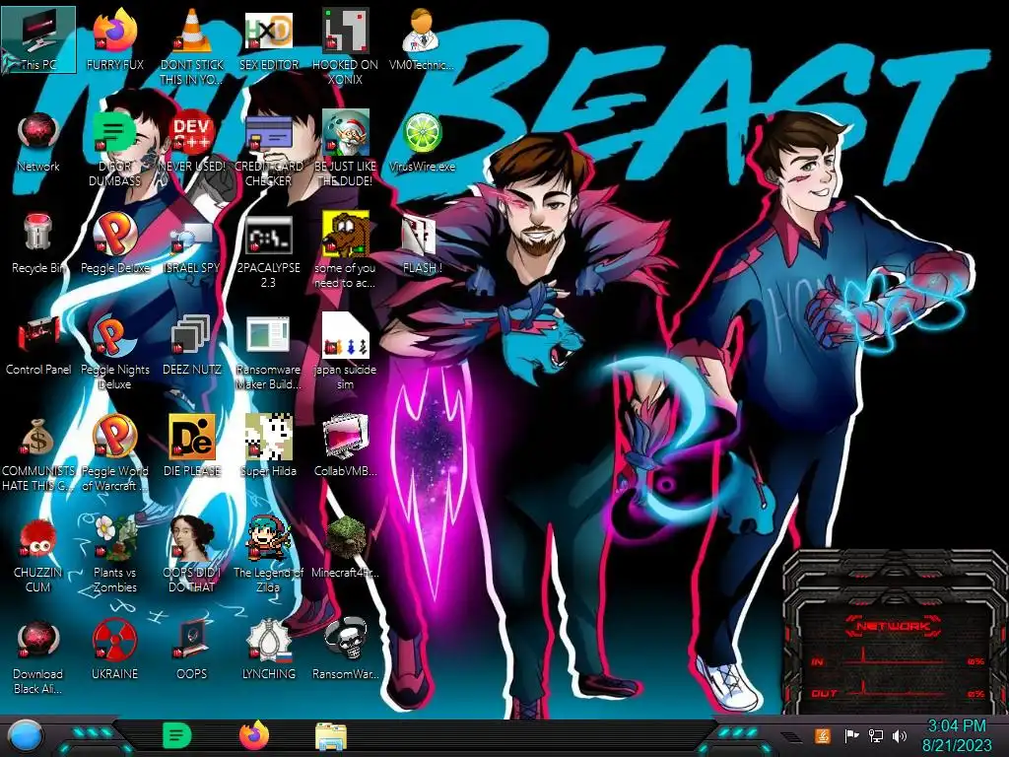Open the Control Panel shortcut
This screenshot has height=757, width=1009.
click(38, 345)
